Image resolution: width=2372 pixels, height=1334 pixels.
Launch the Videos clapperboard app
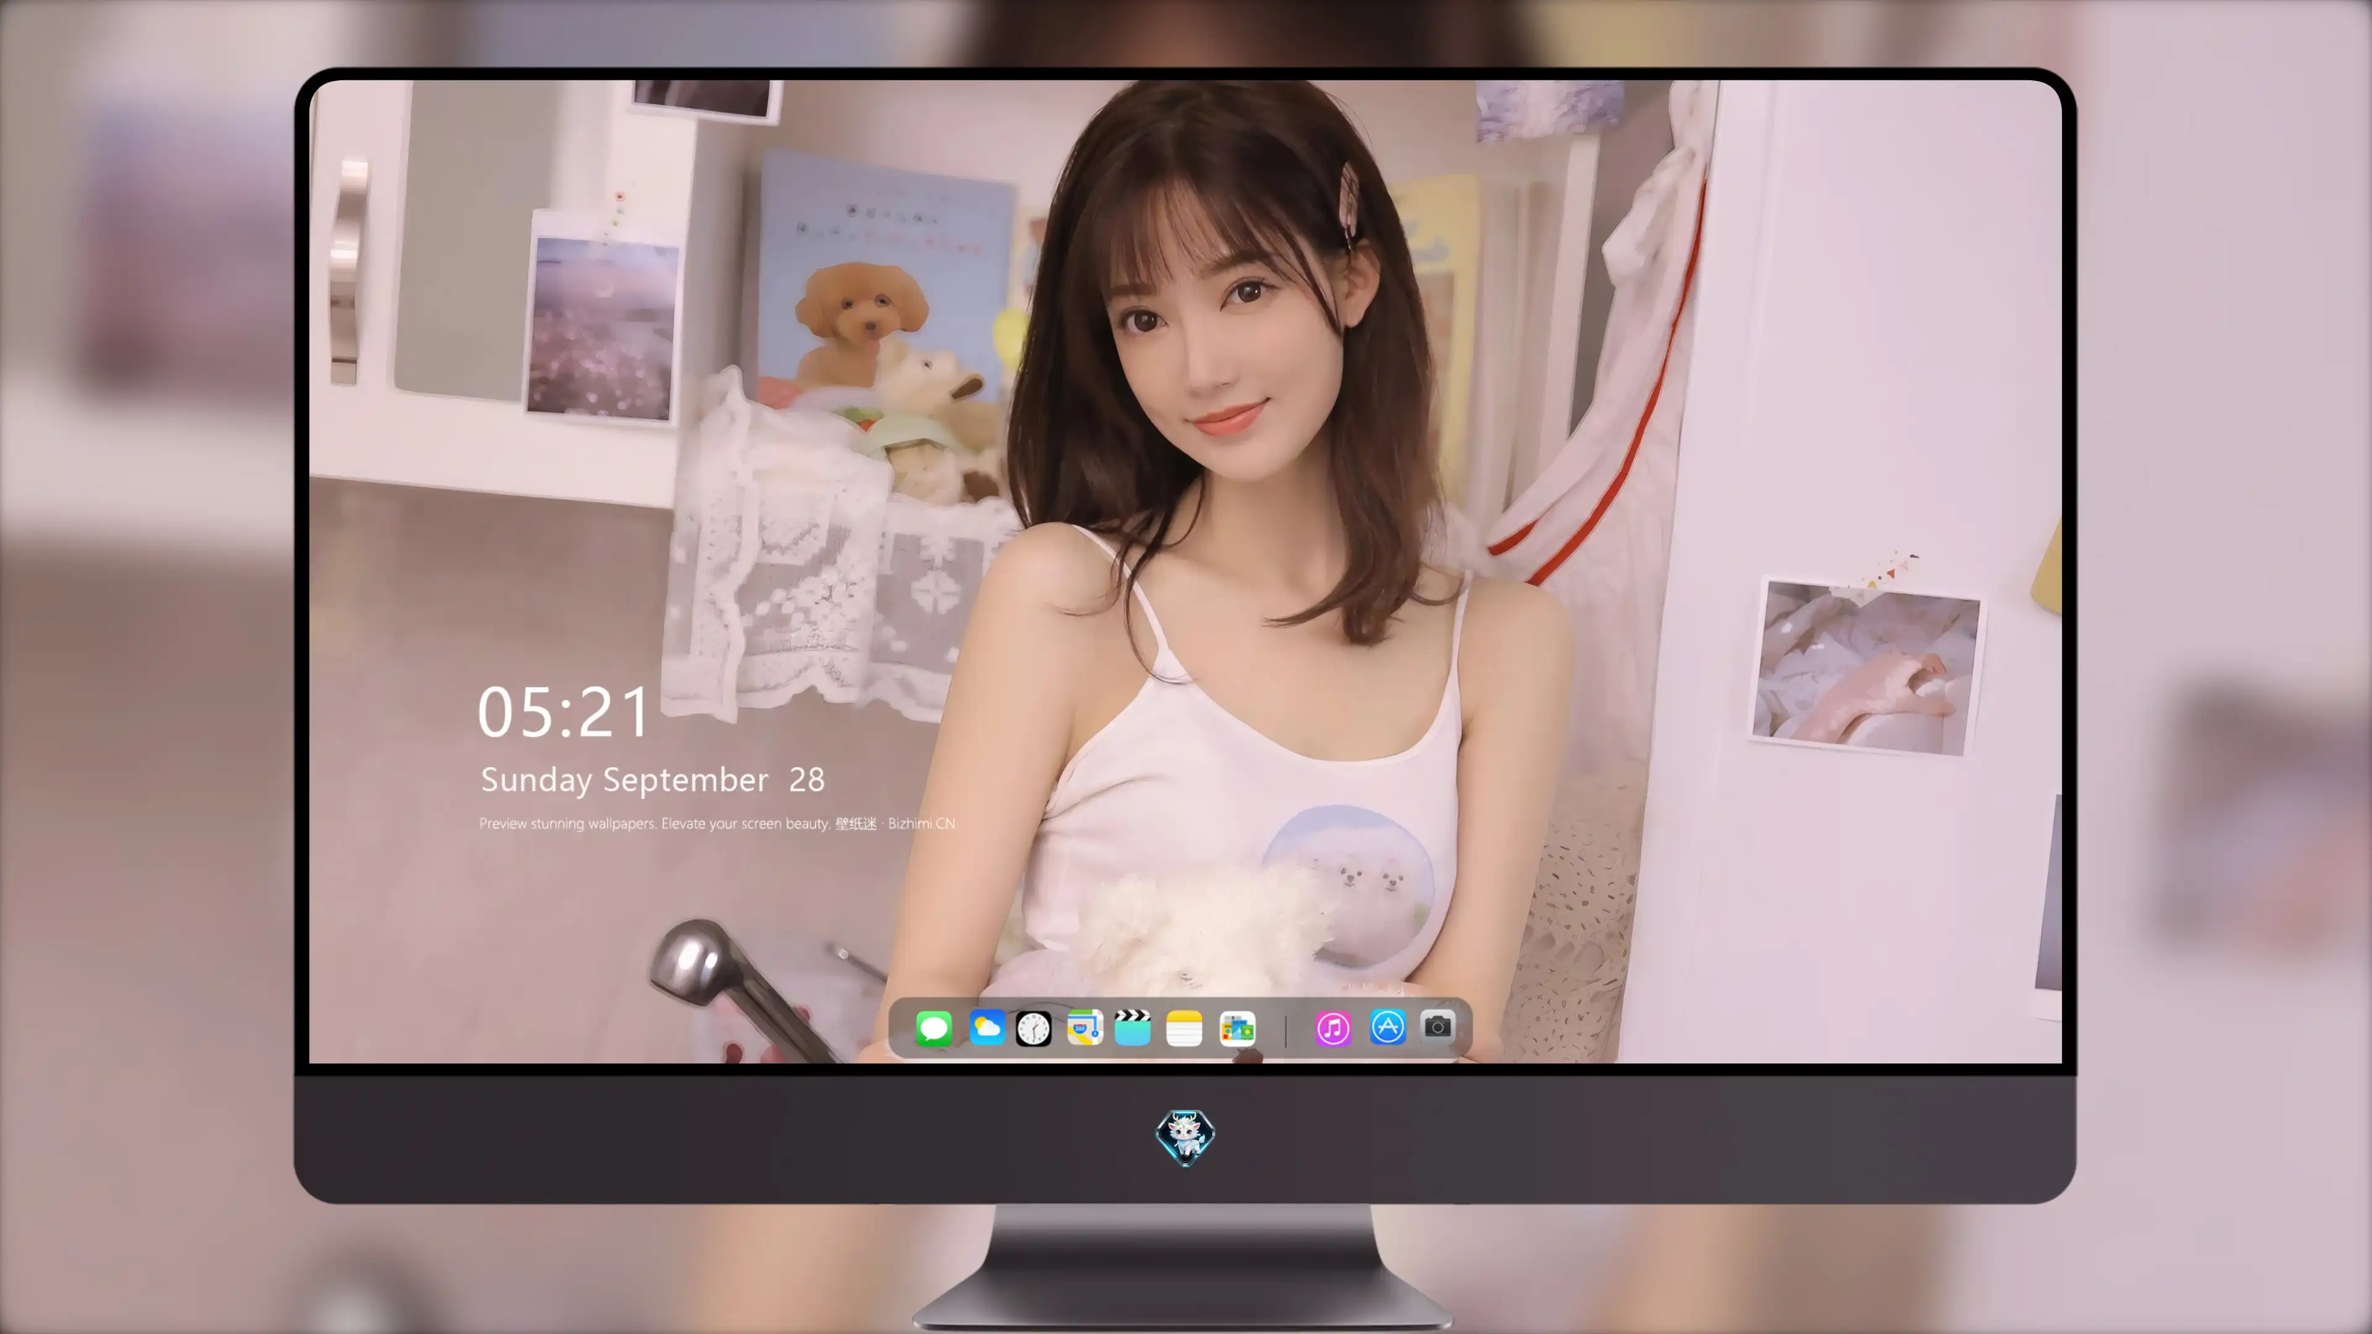point(1133,1028)
